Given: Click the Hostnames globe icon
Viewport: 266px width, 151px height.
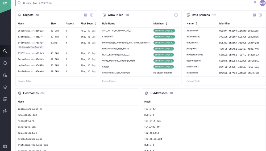Looking at the screenshot, I should 20,93.
